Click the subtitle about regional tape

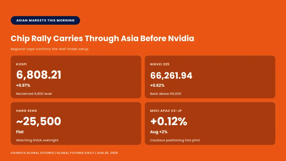pyautogui.click(x=49, y=49)
